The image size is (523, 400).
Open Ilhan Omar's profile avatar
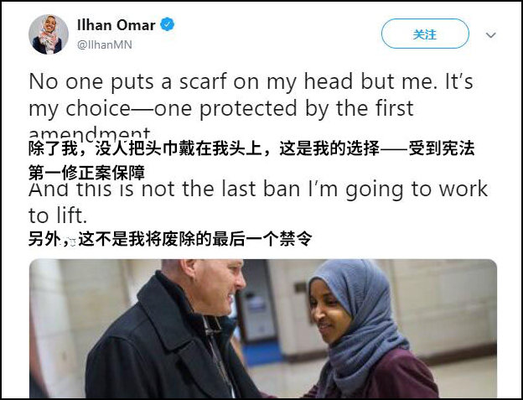pyautogui.click(x=49, y=34)
